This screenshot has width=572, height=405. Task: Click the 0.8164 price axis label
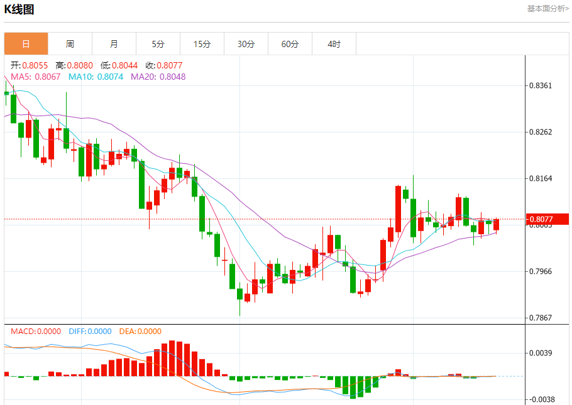pos(541,178)
